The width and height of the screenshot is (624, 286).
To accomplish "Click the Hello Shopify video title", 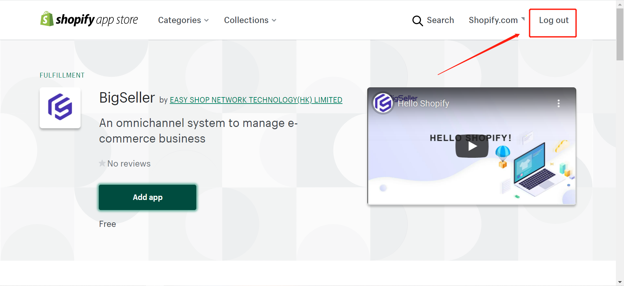I will (423, 104).
